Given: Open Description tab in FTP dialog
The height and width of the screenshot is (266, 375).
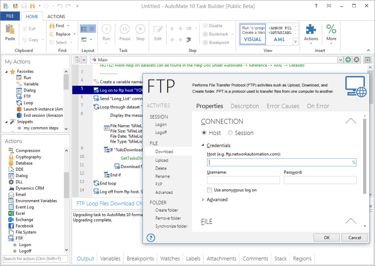Looking at the screenshot, I should [245, 106].
